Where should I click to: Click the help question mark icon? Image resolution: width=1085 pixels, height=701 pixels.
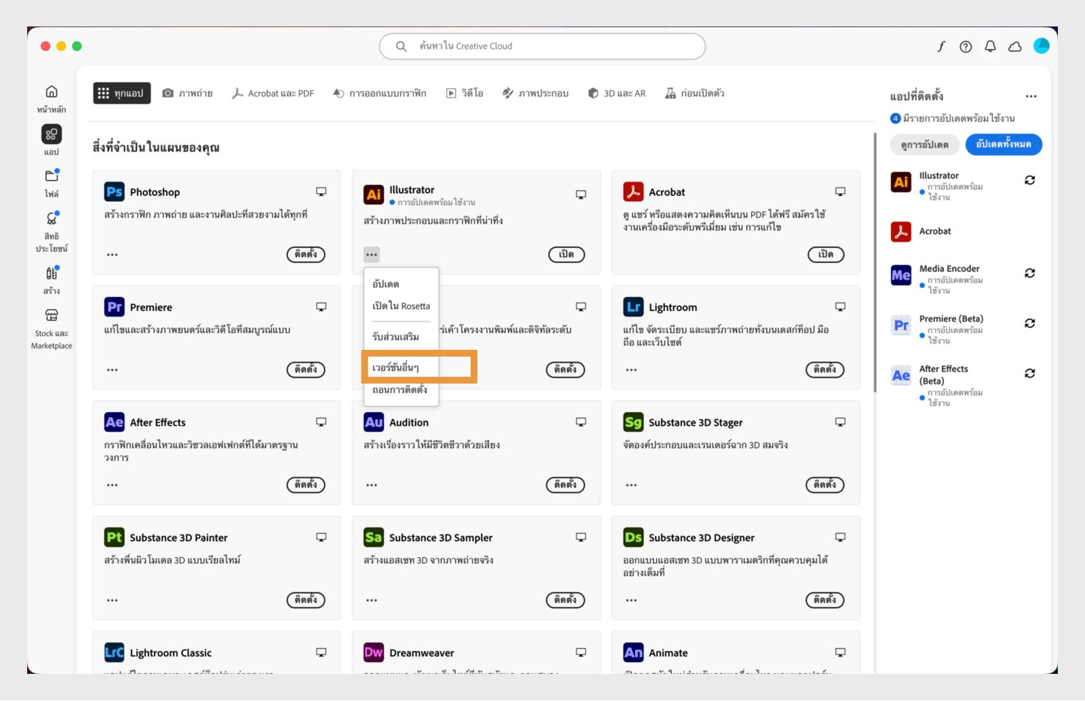coord(966,46)
